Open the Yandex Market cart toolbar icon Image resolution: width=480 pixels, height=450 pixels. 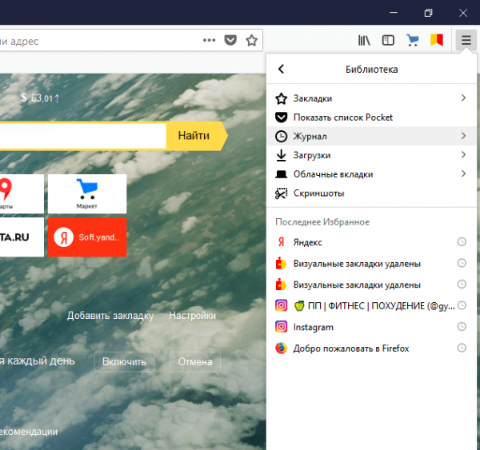pos(413,40)
